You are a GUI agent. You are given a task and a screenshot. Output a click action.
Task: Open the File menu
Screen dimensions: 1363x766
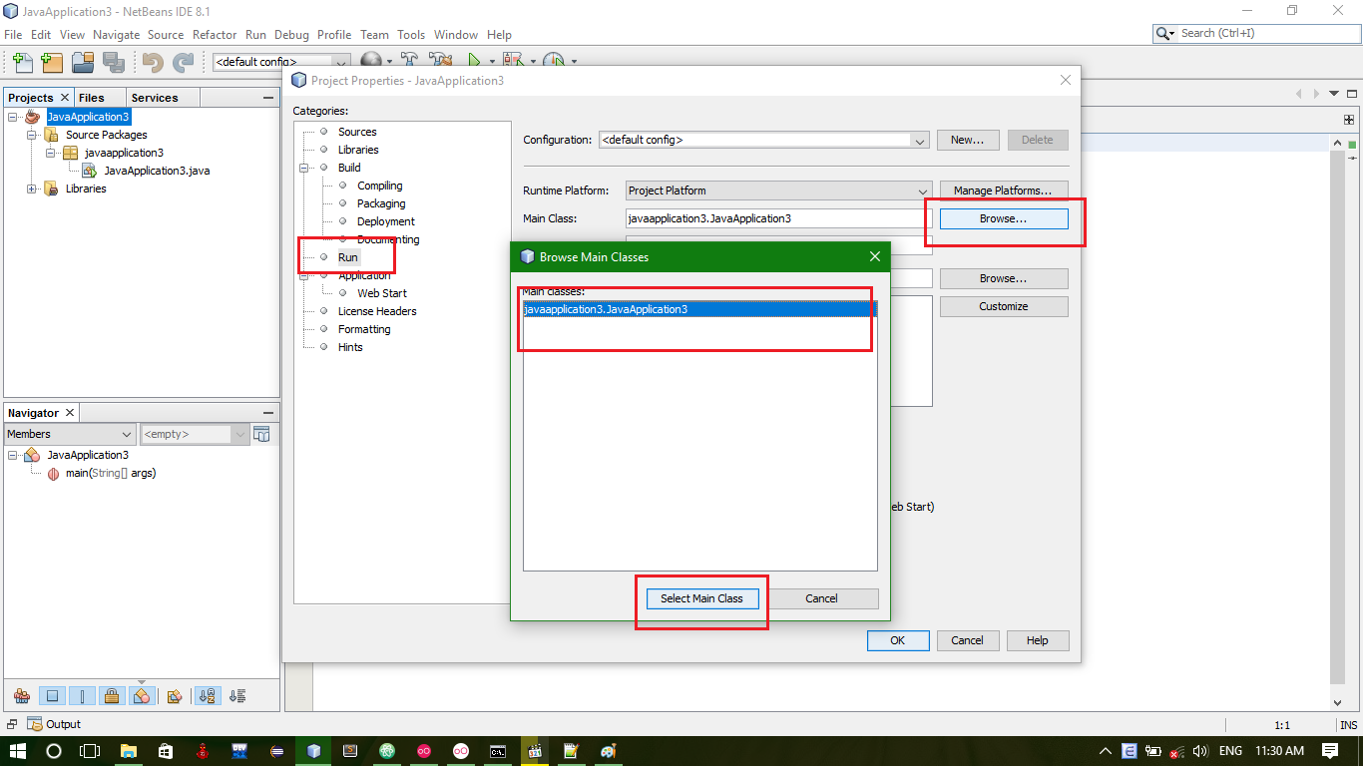pyautogui.click(x=13, y=34)
